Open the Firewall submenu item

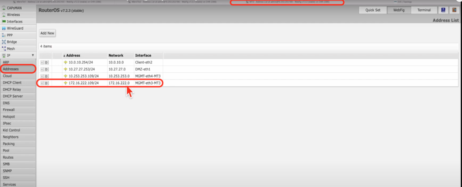[x=9, y=110]
